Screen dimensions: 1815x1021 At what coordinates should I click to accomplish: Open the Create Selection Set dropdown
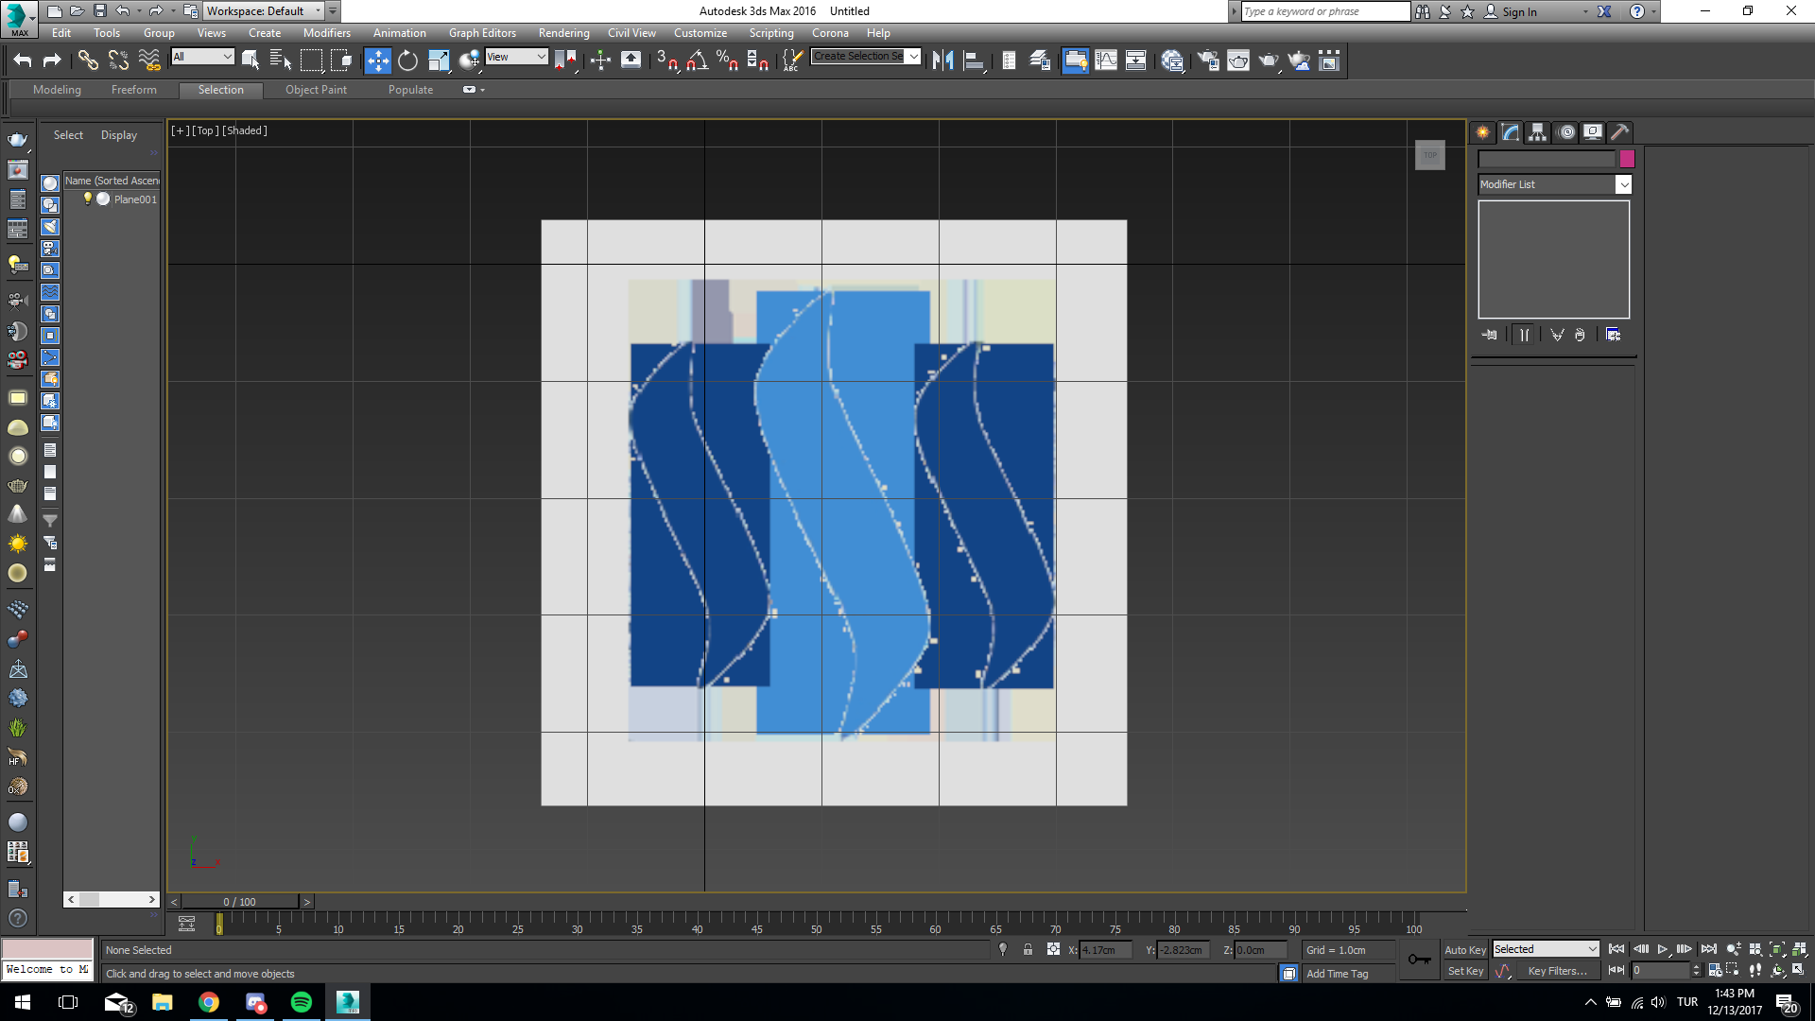pos(866,57)
